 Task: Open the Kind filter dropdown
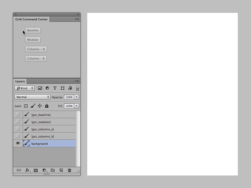tap(24, 88)
